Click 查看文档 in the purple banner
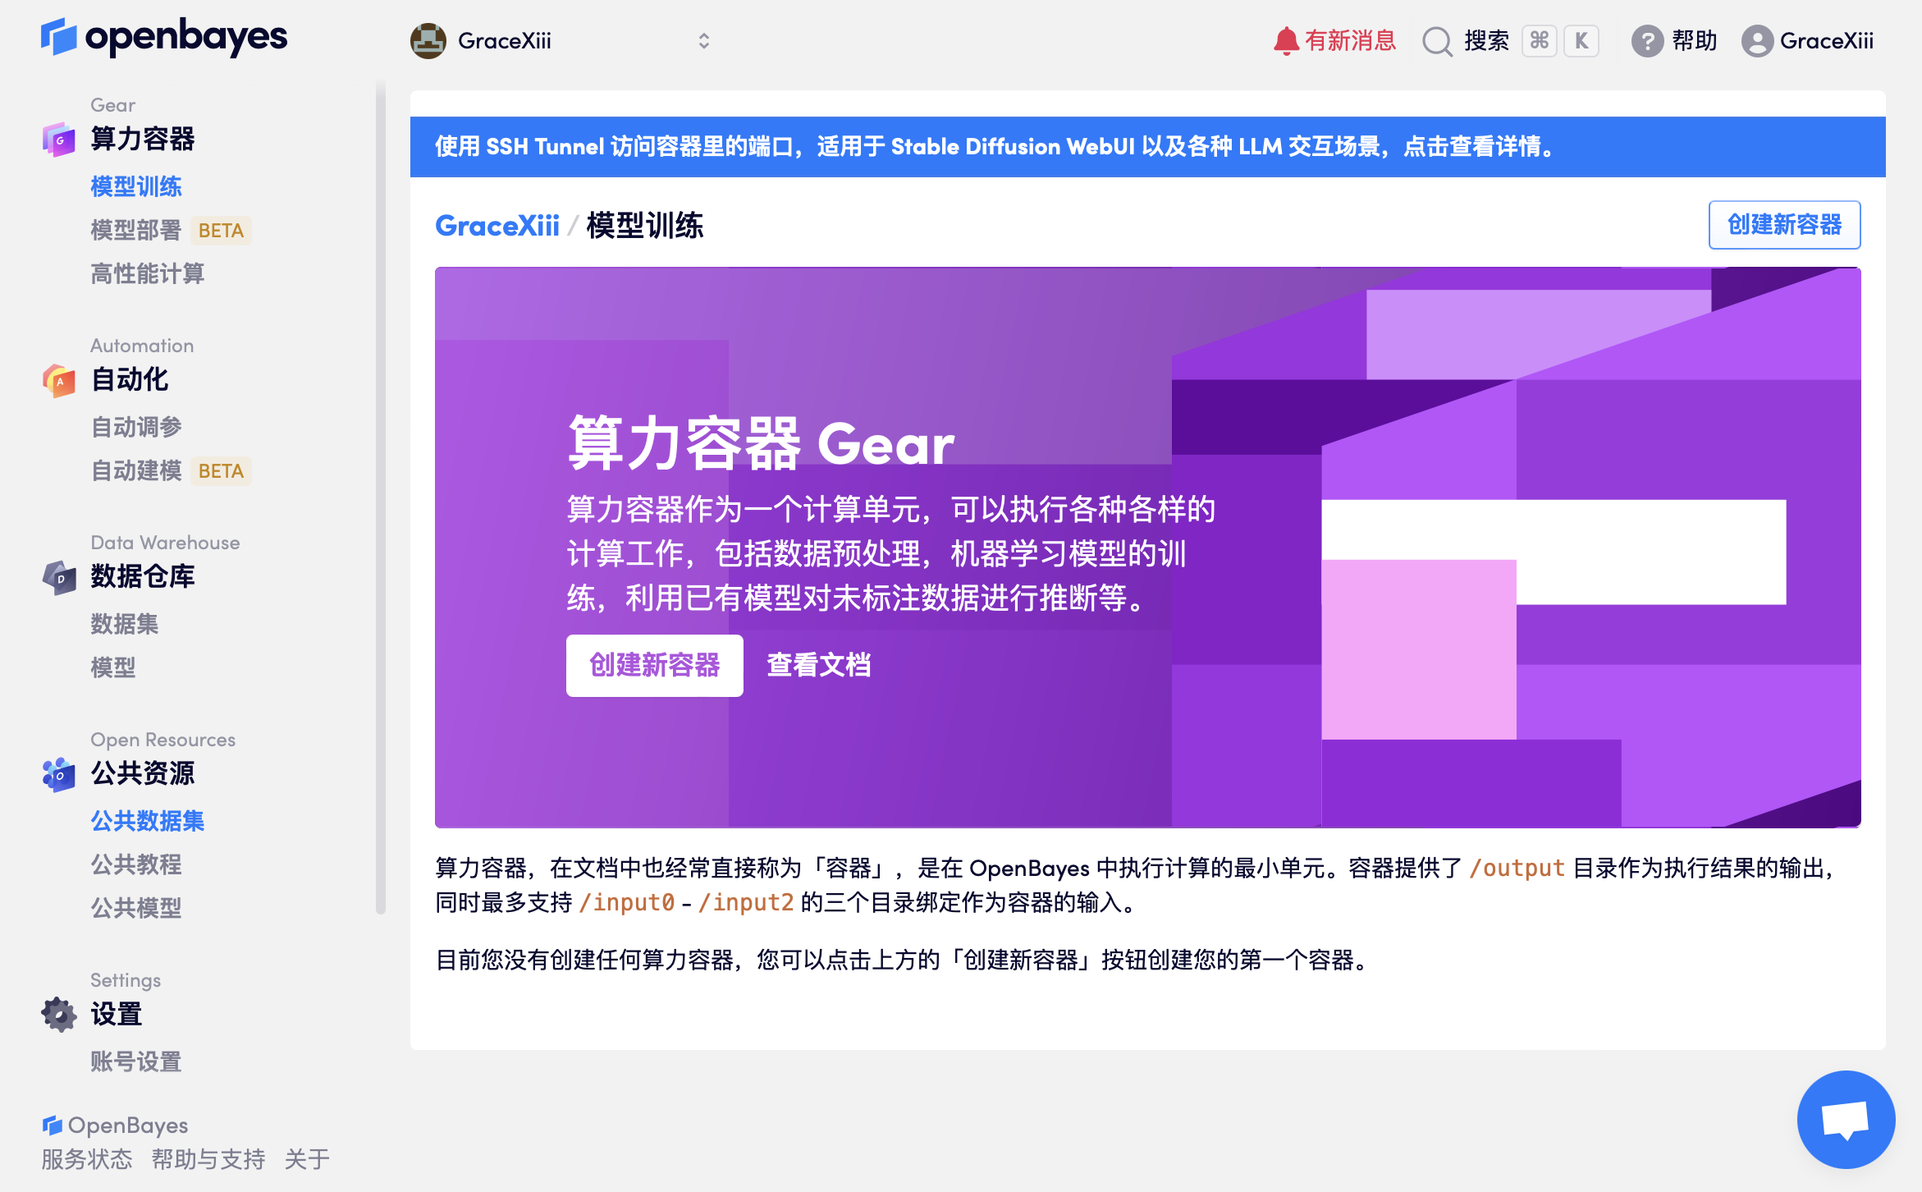 click(819, 666)
